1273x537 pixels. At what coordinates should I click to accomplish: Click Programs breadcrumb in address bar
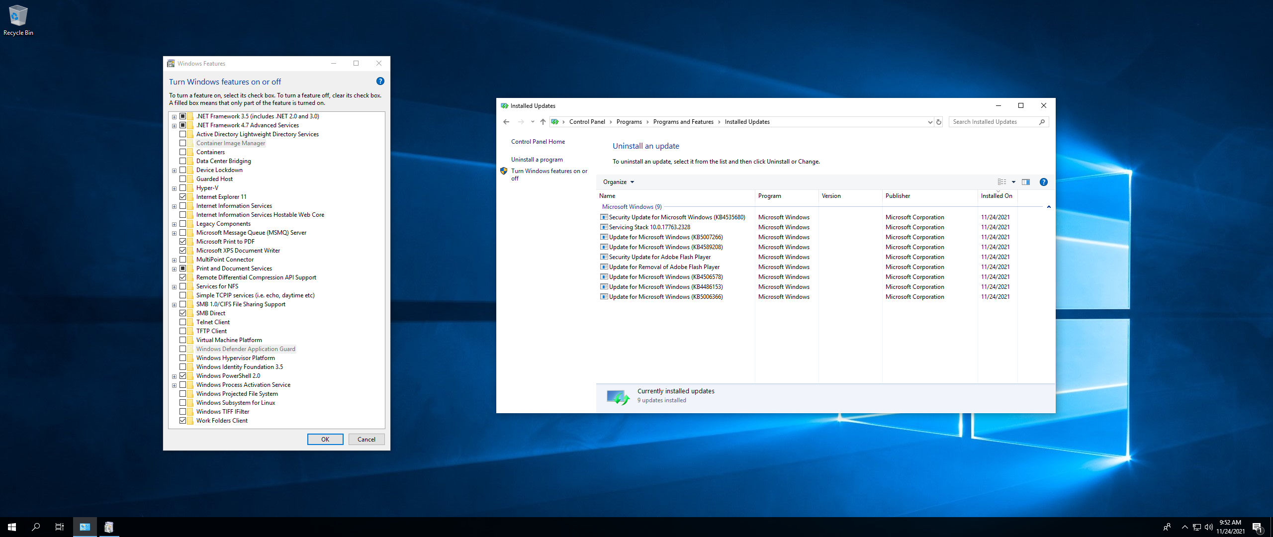coord(629,122)
